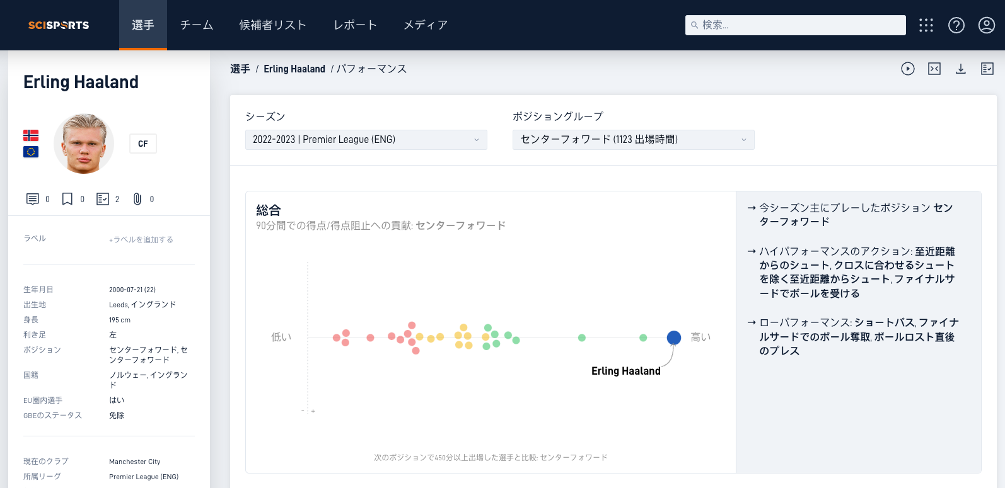This screenshot has height=488, width=1005.
Task: Open the comments icon under player photo
Action: [33, 199]
